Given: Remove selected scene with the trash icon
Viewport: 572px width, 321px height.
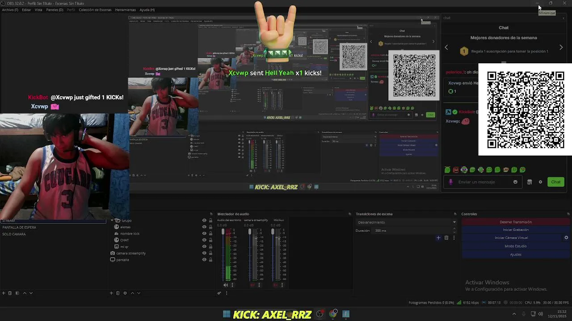Looking at the screenshot, I should tap(10, 293).
